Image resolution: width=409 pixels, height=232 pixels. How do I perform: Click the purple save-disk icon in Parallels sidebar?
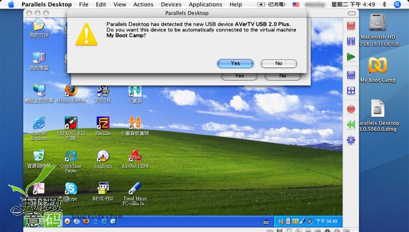(351, 75)
